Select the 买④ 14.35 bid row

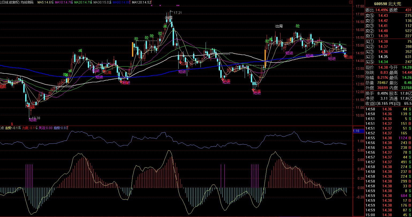388,57
